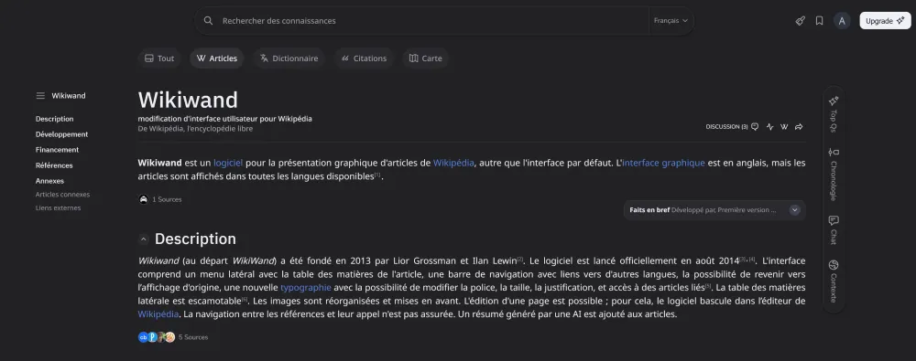
Task: Click 'De Wikipédia, l'encyclopédie libre' text
Action: coord(195,128)
